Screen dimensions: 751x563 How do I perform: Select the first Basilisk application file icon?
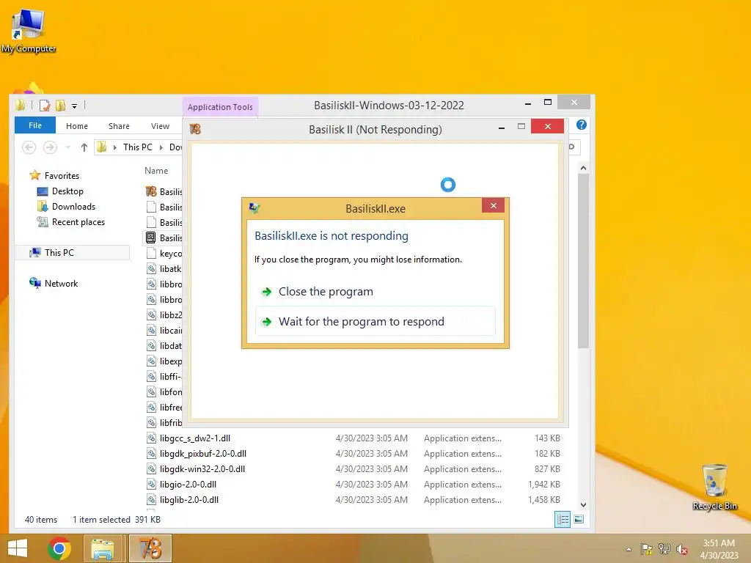pos(151,191)
